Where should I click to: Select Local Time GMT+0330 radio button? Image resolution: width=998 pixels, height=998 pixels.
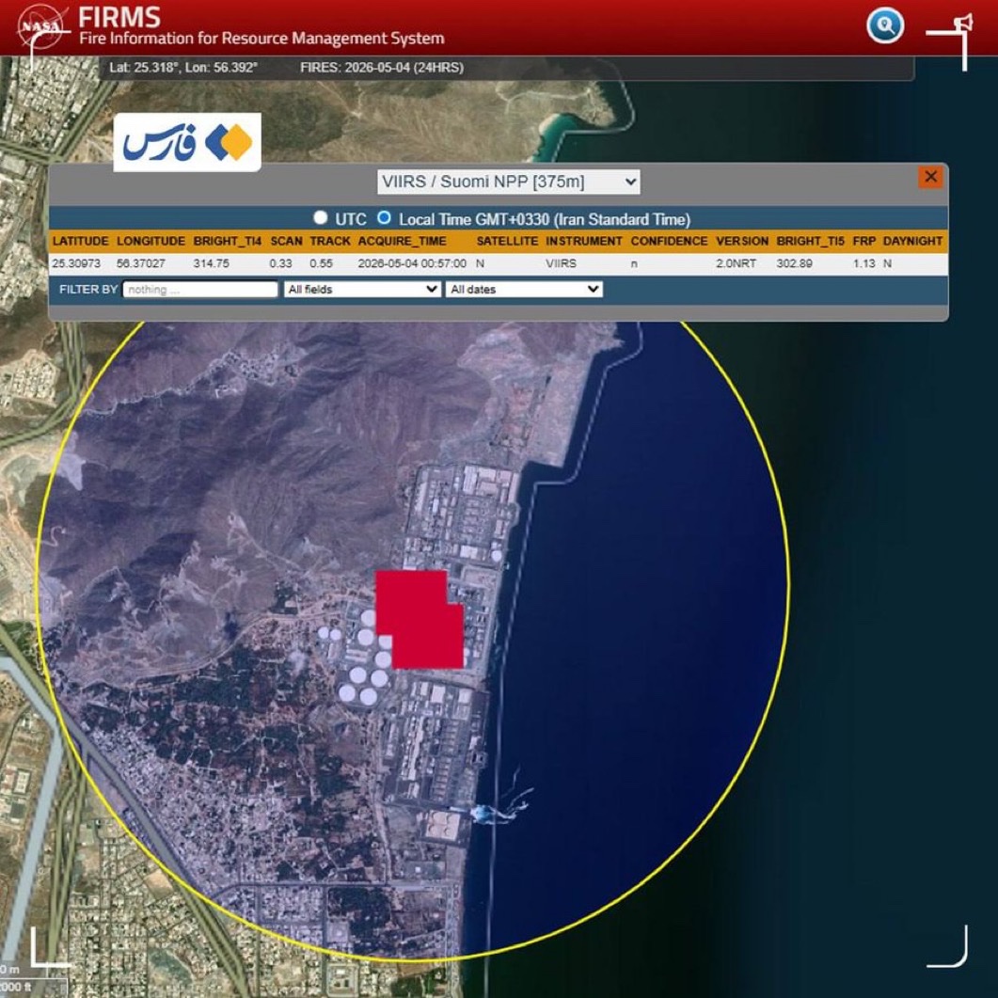tap(384, 217)
